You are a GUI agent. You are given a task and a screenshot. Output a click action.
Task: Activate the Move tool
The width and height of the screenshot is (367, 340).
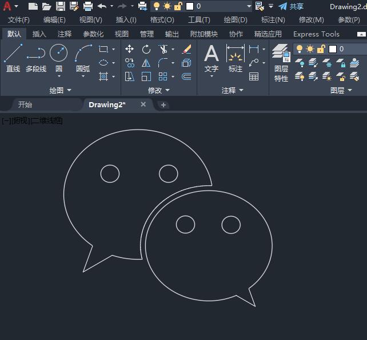point(129,49)
